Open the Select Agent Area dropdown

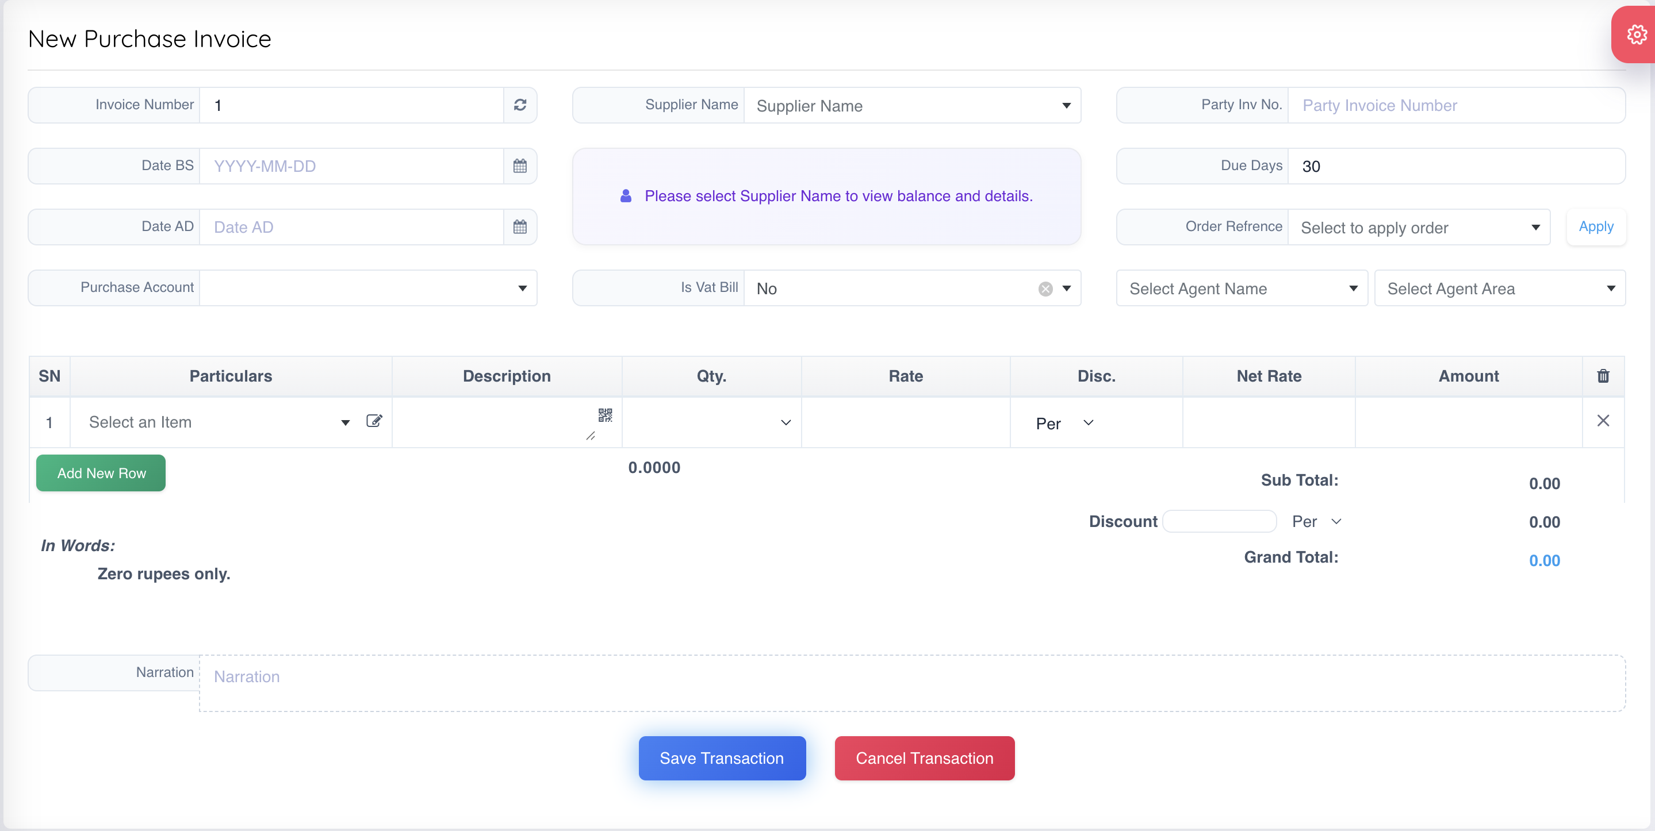click(x=1499, y=288)
